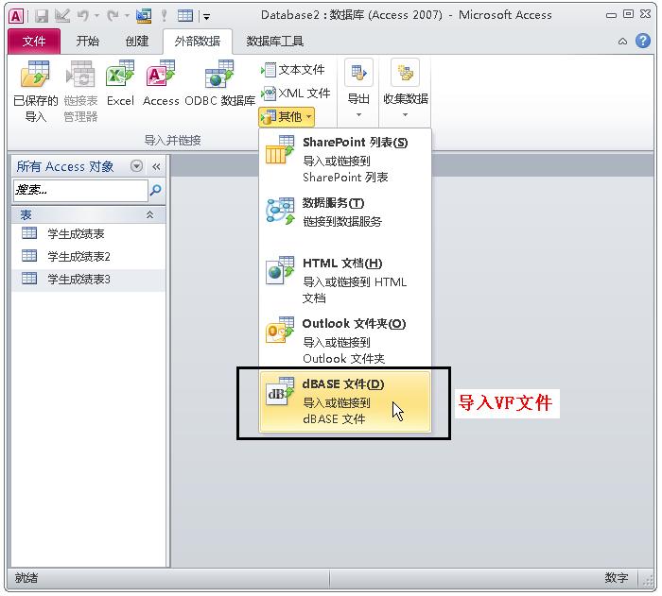Click the design view icon next to Save
The width and height of the screenshot is (662, 596).
click(62, 16)
